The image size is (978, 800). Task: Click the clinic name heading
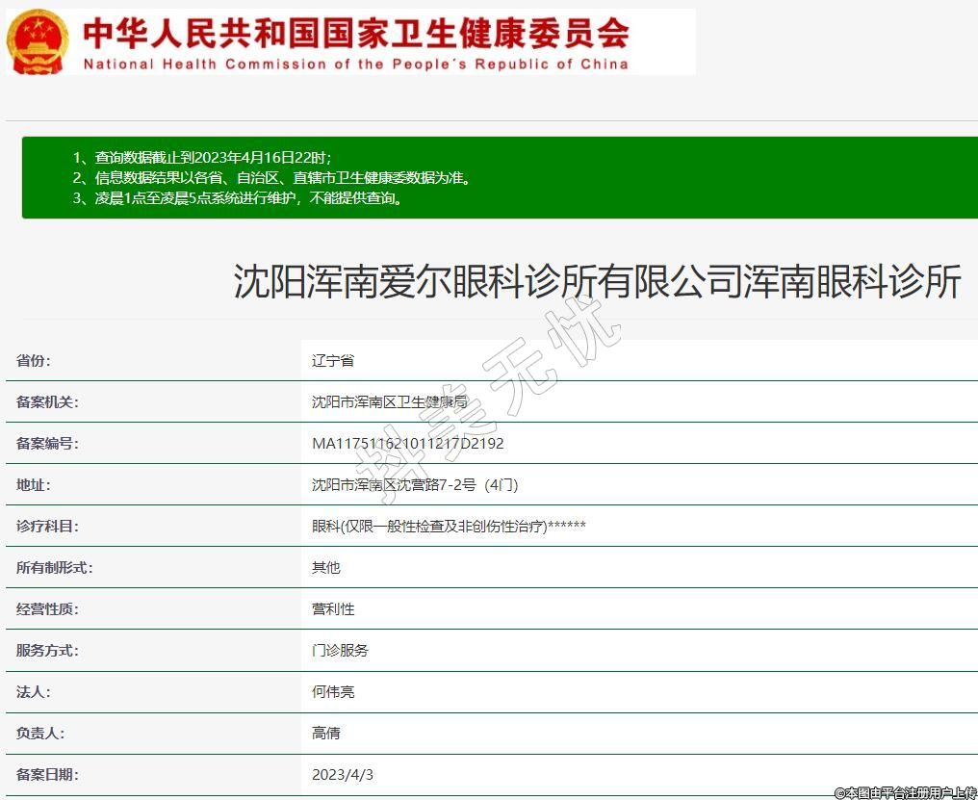[597, 282]
